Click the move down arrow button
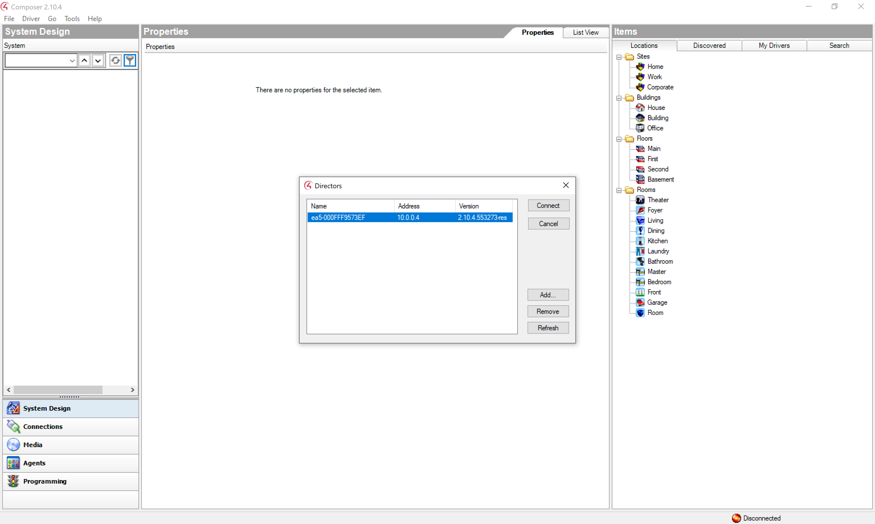 [98, 61]
